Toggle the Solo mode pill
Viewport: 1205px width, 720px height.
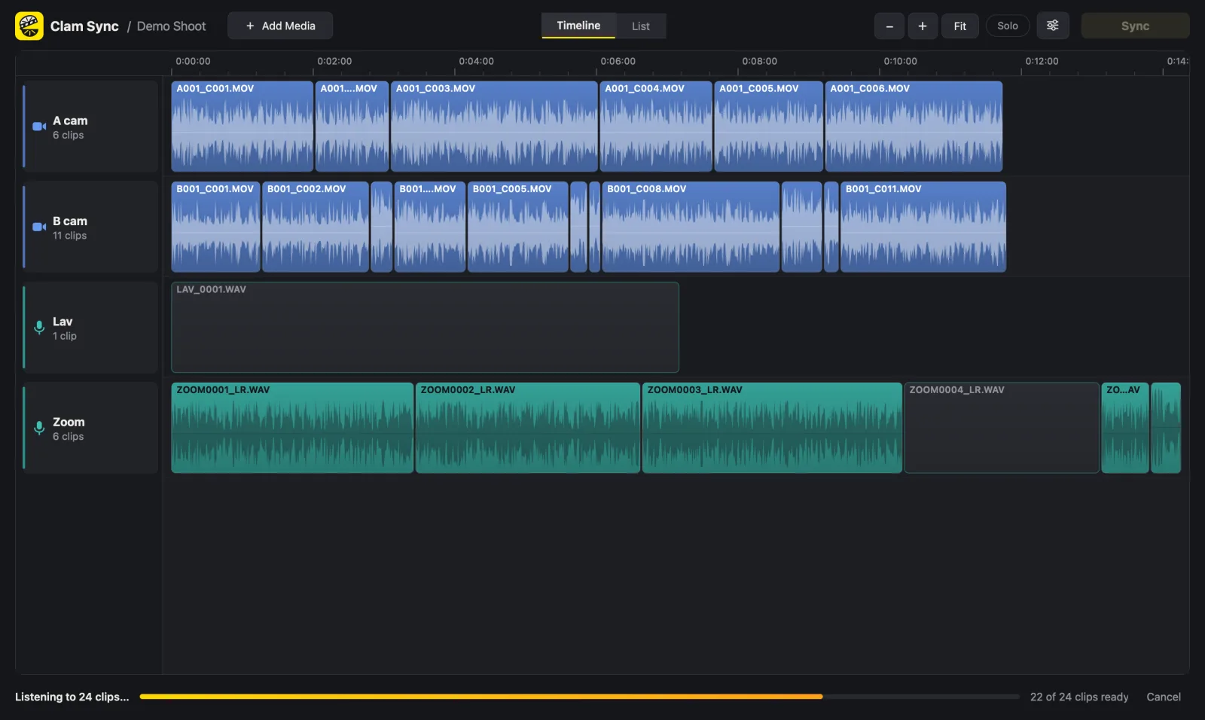click(x=1008, y=26)
